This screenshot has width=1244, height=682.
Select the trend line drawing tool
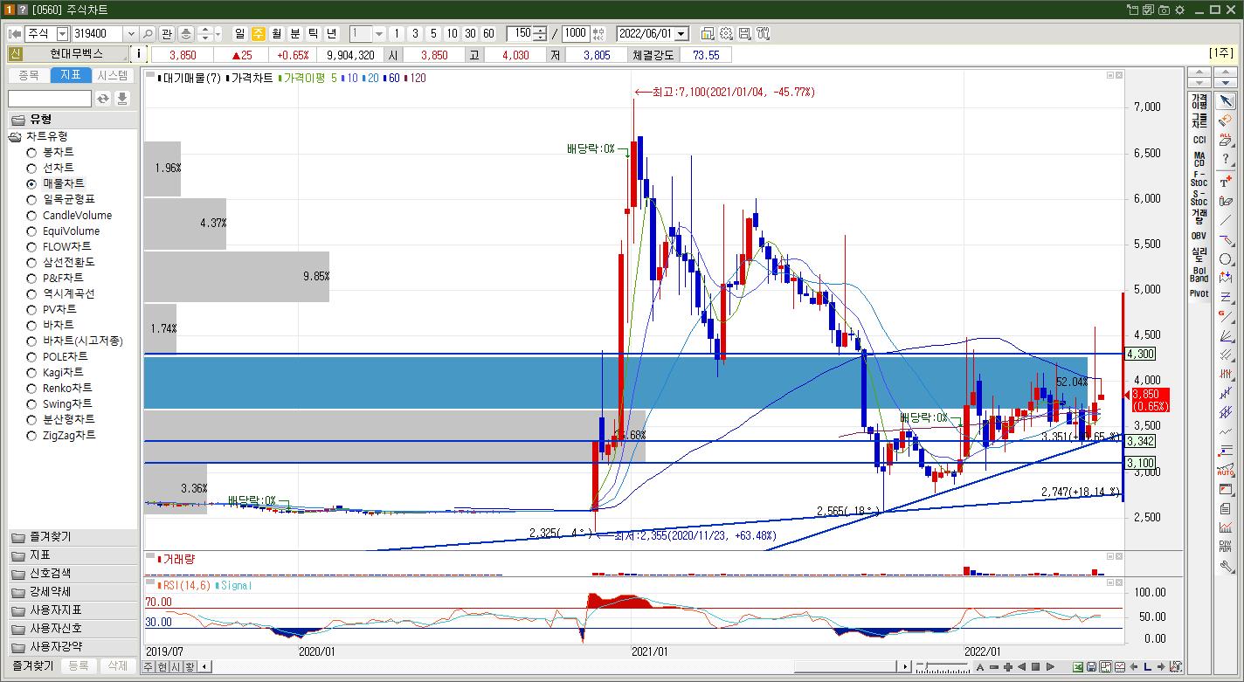(1226, 220)
